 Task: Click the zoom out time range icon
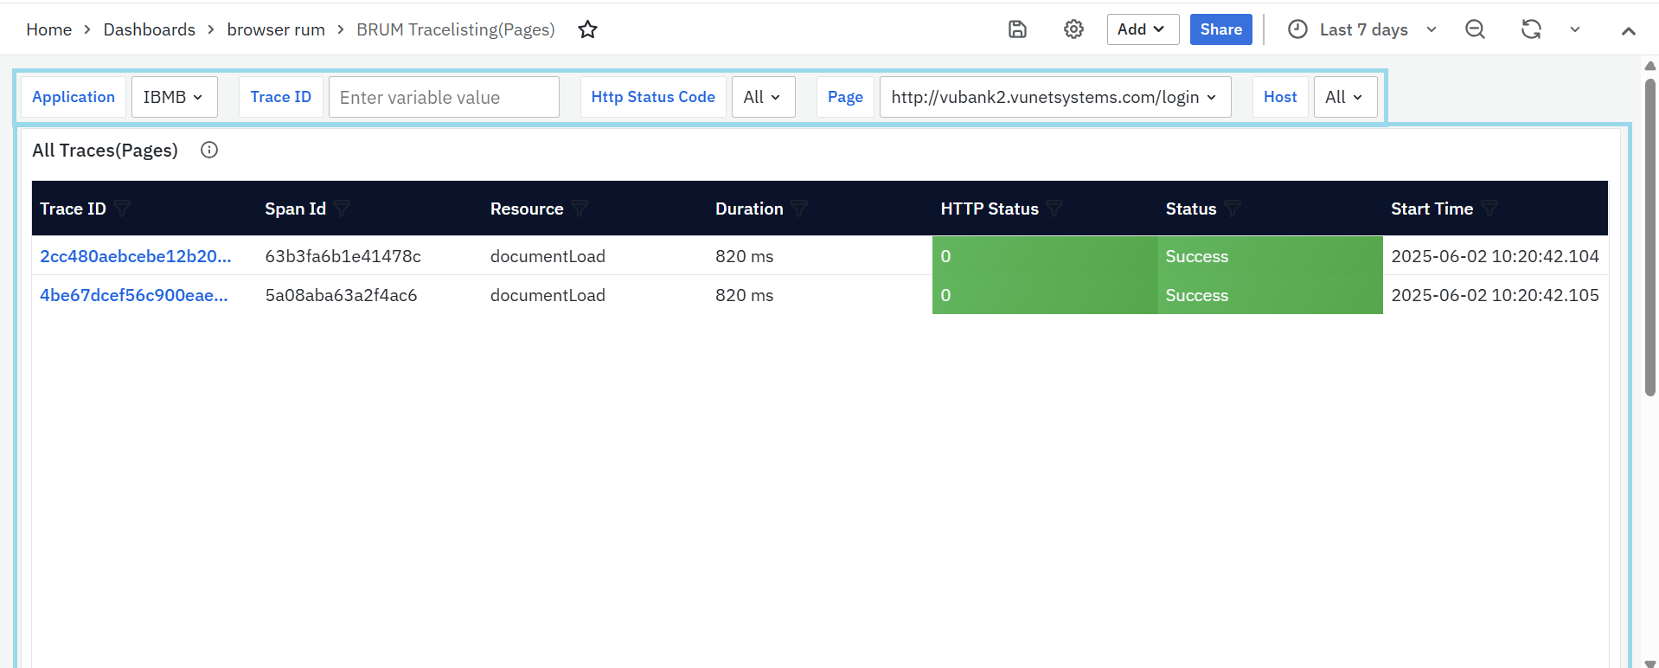(1475, 29)
